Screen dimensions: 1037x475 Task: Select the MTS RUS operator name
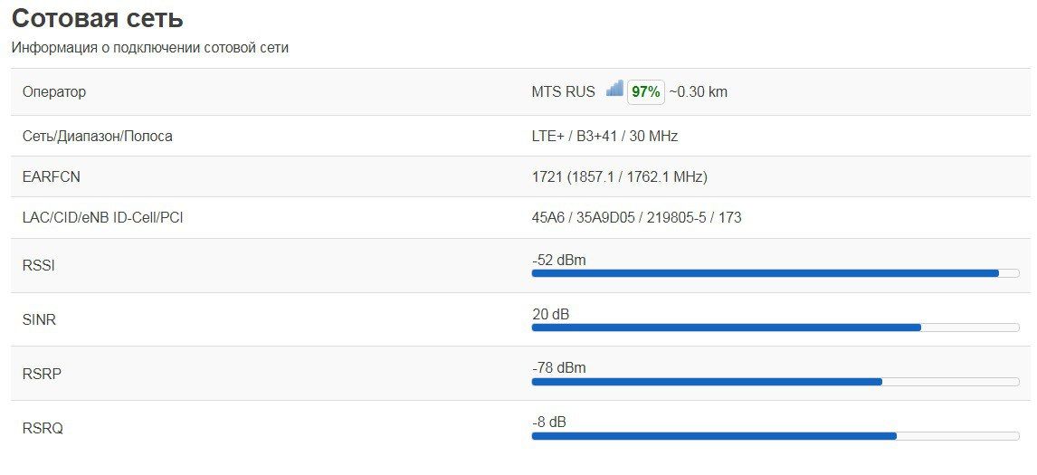click(563, 91)
